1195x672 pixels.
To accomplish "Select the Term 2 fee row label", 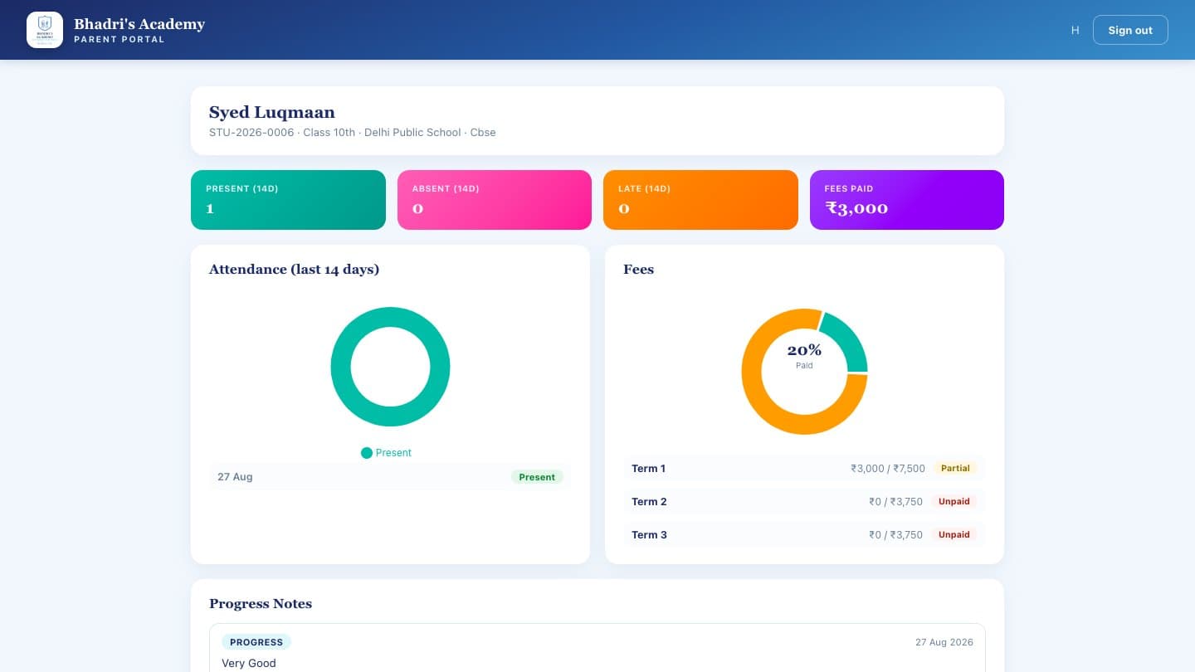I will coord(649,502).
